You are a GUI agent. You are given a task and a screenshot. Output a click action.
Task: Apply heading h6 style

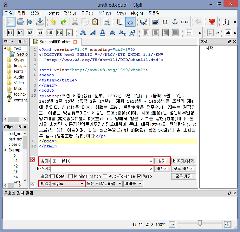coord(60,33)
